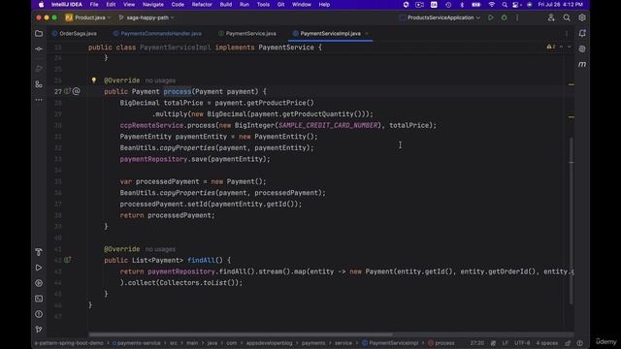Place cursor on SAMPLE_CREDIT_CARD_NUMBER constant
Screen dimensions: 621x349
[328, 125]
